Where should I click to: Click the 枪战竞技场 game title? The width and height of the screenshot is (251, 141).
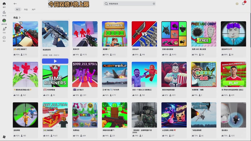(x=46, y=50)
